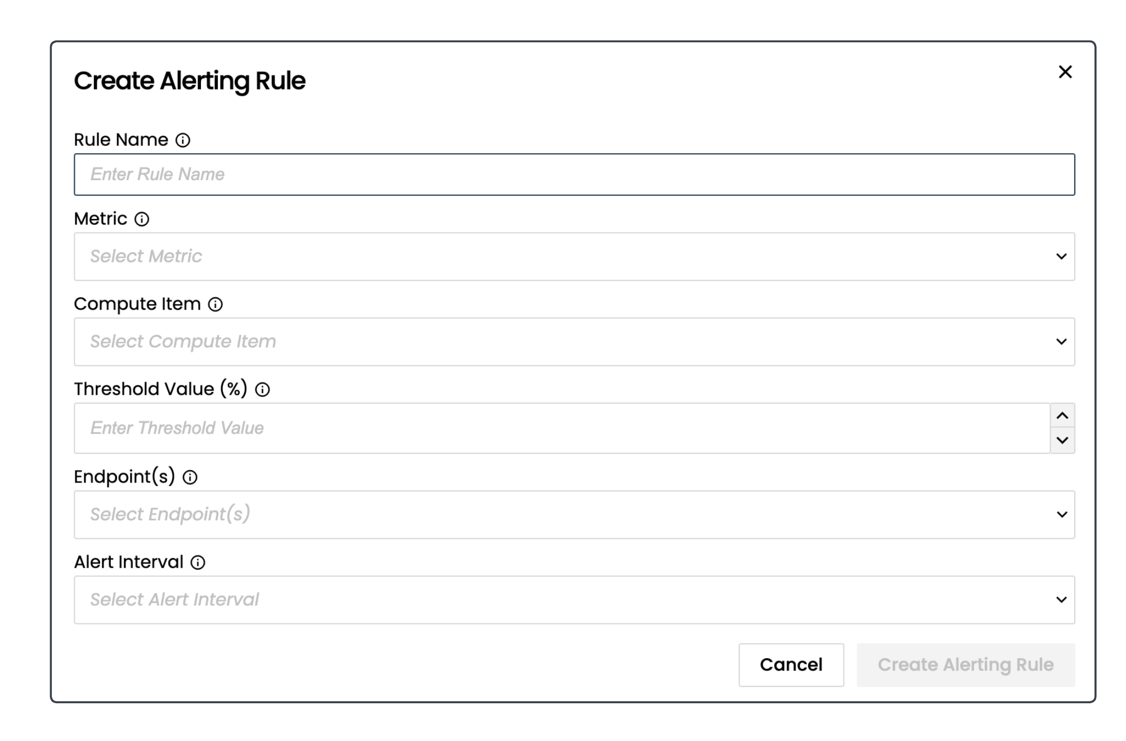This screenshot has width=1126, height=741.
Task: Click the Threshold Value input field
Action: point(562,428)
